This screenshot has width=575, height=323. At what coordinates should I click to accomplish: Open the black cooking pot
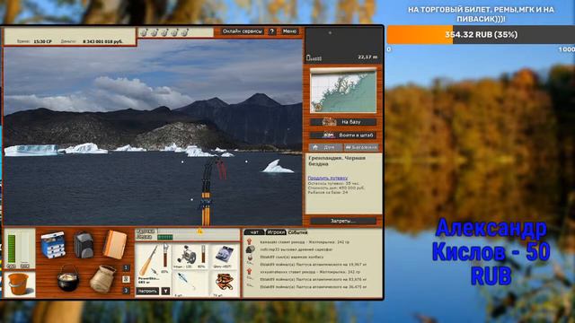pyautogui.click(x=68, y=278)
